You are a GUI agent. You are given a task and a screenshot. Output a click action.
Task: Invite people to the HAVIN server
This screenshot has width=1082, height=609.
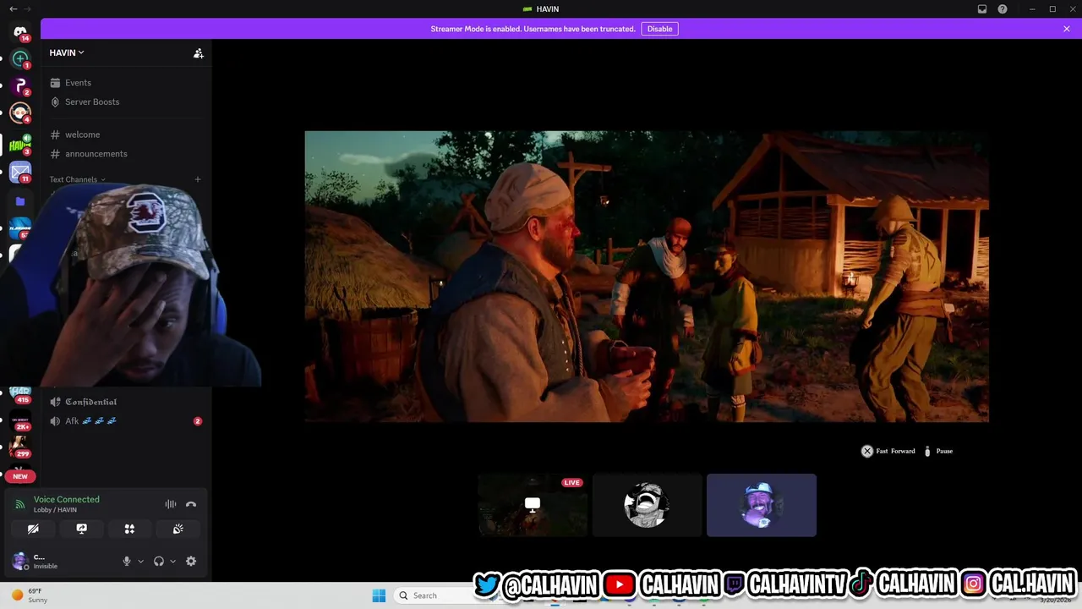pos(199,53)
